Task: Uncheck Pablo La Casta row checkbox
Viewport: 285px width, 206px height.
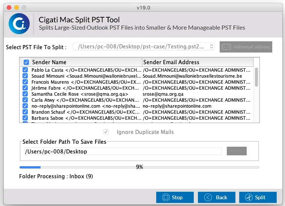Action: click(25, 70)
